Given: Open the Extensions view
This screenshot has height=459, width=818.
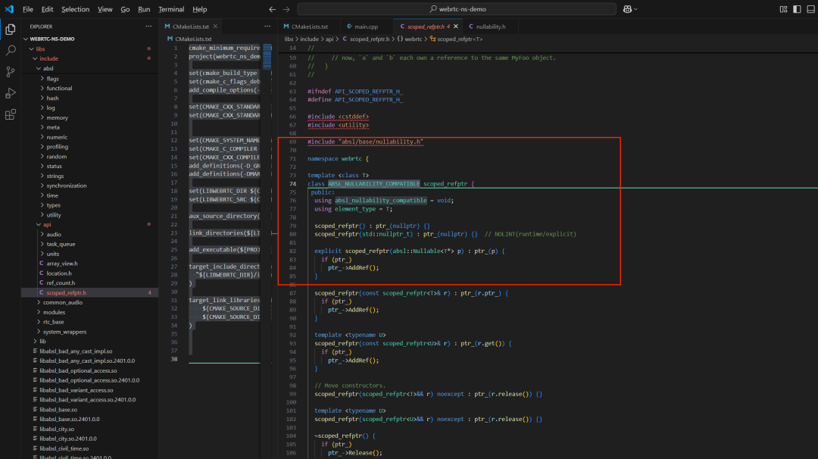Looking at the screenshot, I should [x=11, y=114].
